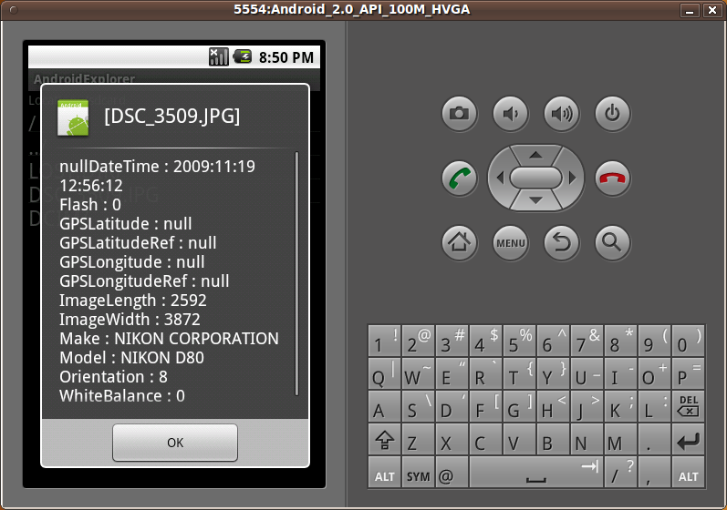Click the G key
727x510 pixels.
519,407
